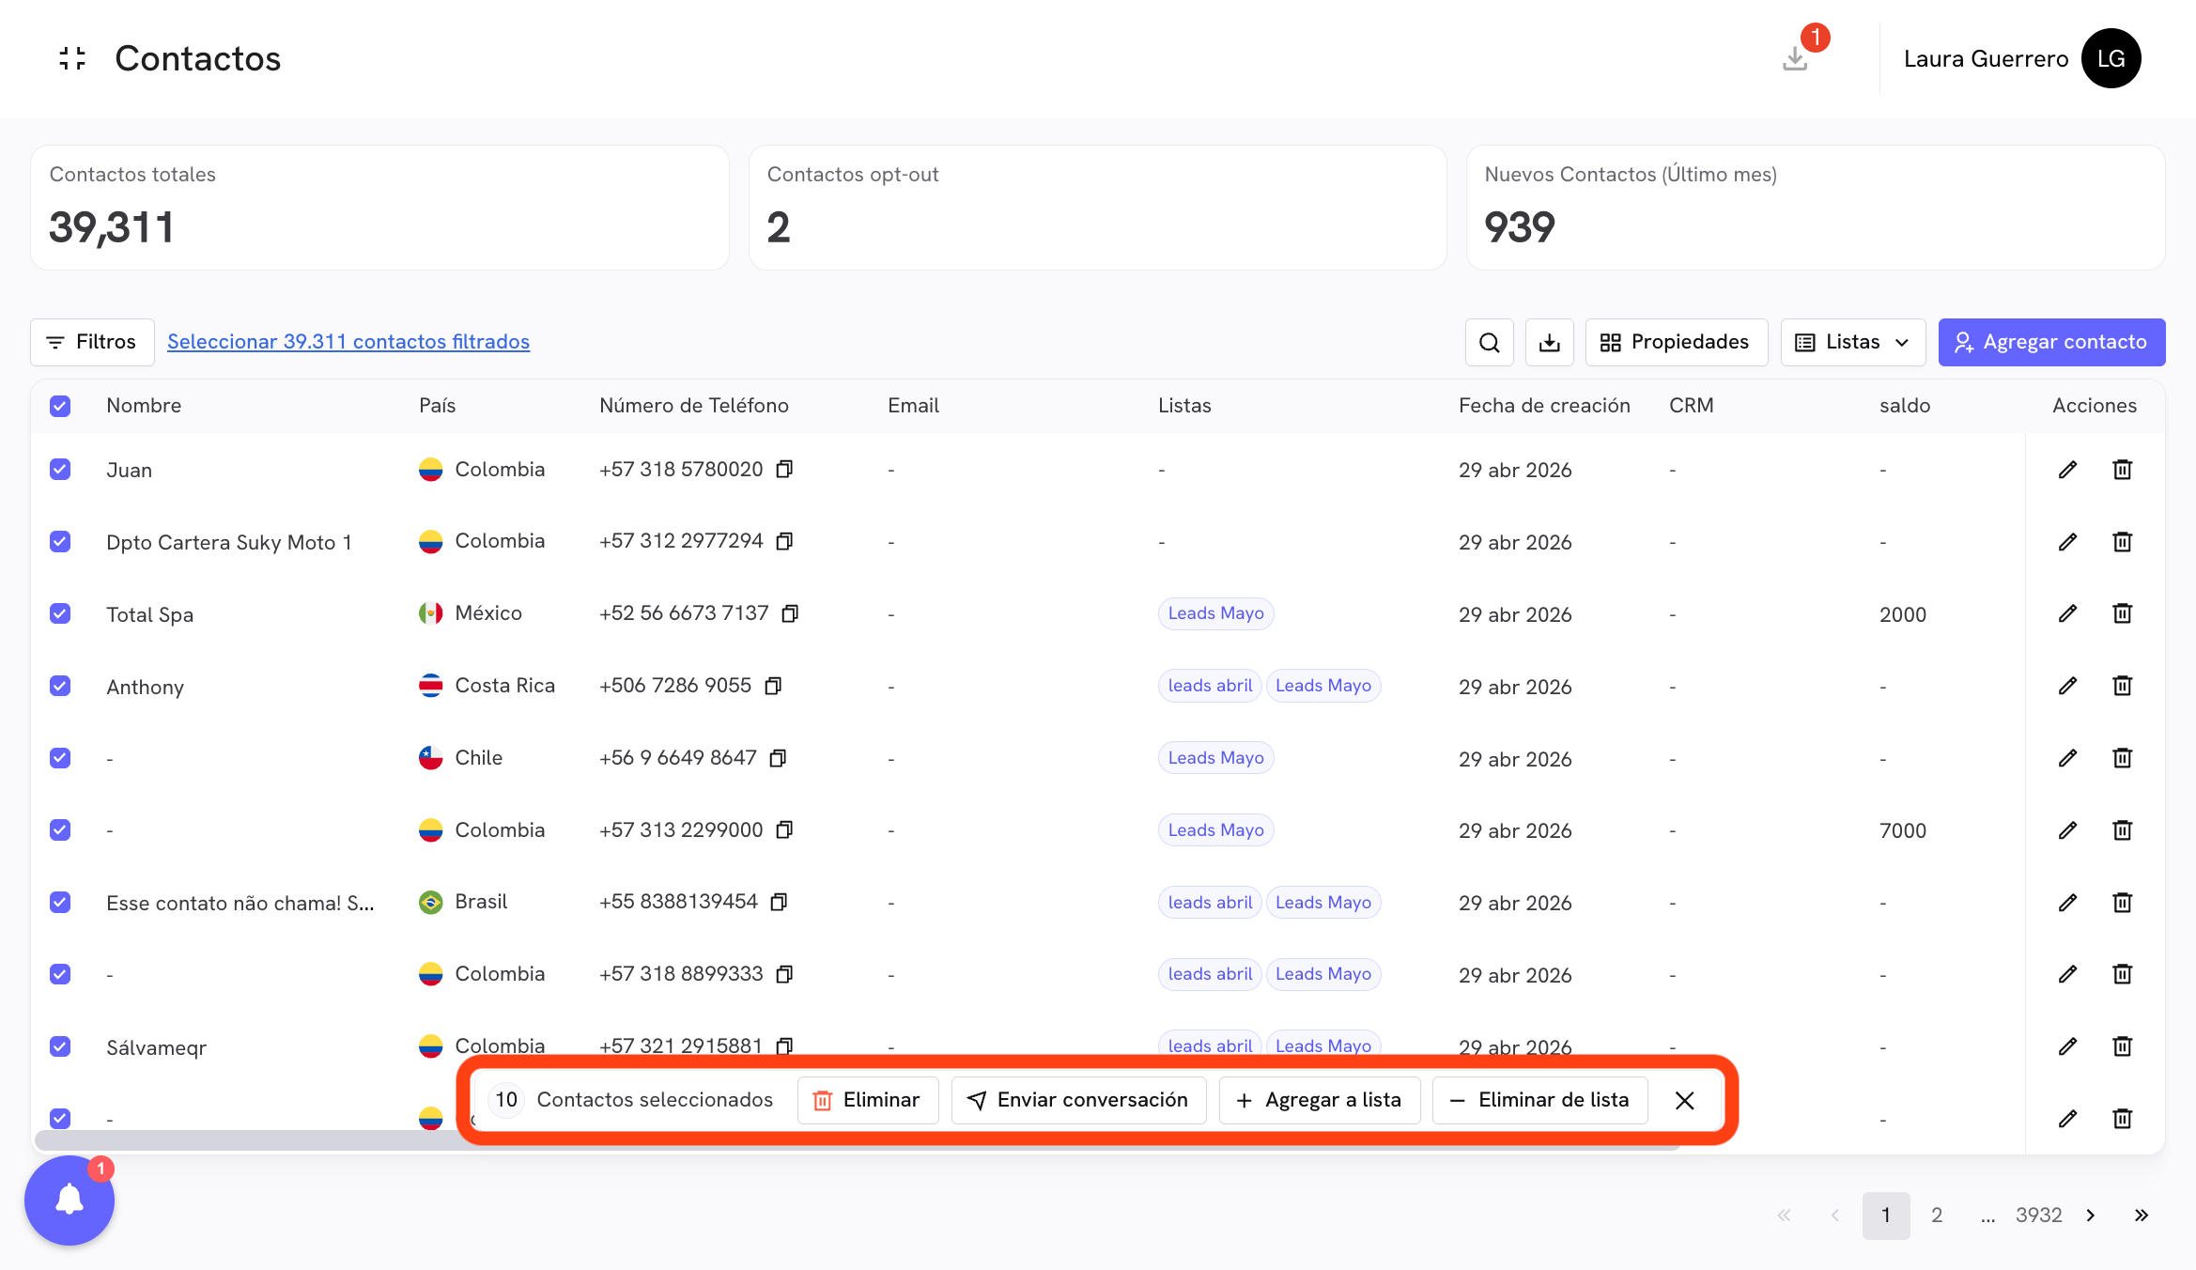This screenshot has height=1270, width=2196.
Task: Click Fecha de creación column header
Action: pyautogui.click(x=1544, y=406)
